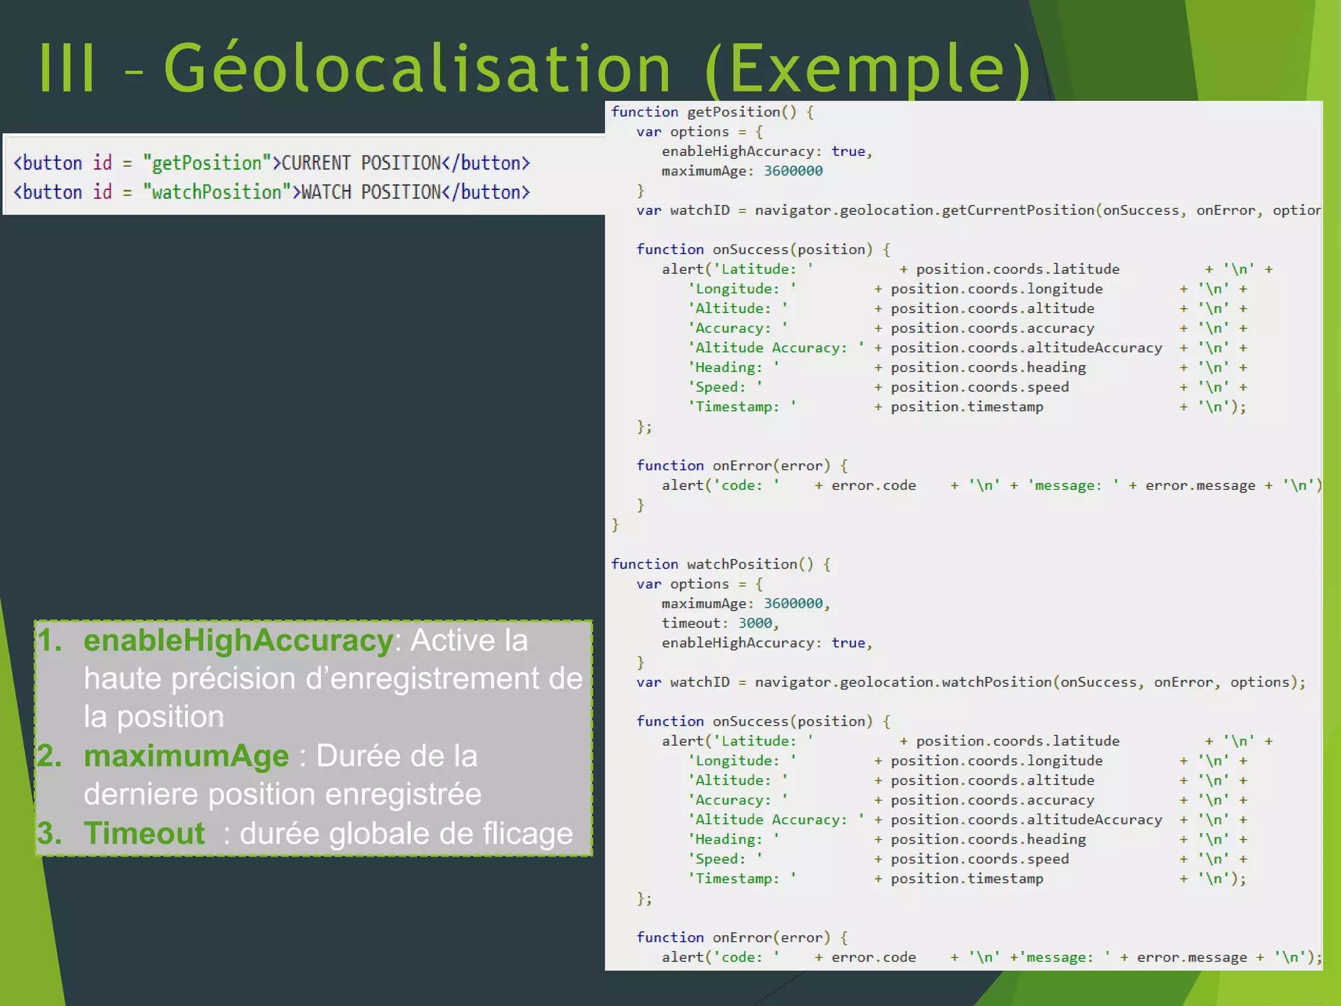Click 'timeout: 3000,' code line

pyautogui.click(x=720, y=623)
